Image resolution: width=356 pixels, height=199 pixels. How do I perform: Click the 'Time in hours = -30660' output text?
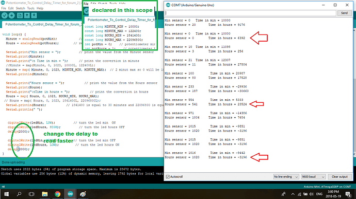(x=229, y=91)
